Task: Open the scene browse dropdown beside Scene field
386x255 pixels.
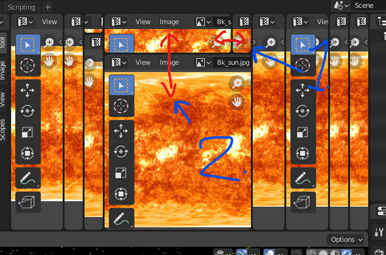Action: (341, 6)
